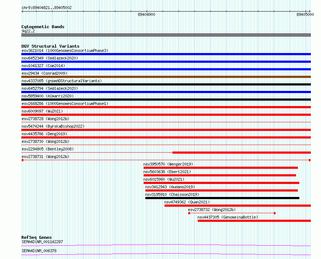Click the 89405000 ruler position label

[305, 14]
